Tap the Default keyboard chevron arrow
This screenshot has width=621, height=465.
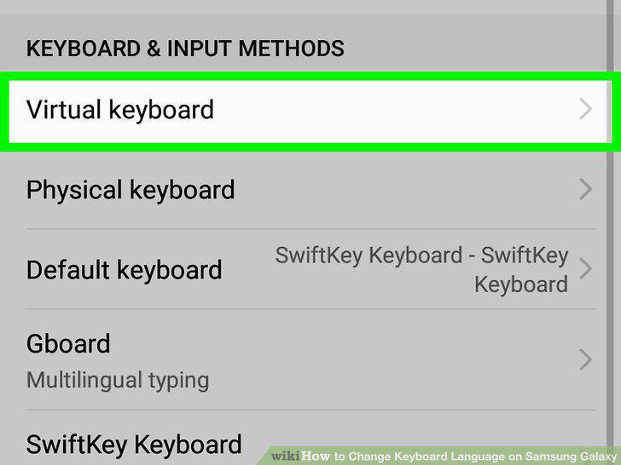point(585,269)
